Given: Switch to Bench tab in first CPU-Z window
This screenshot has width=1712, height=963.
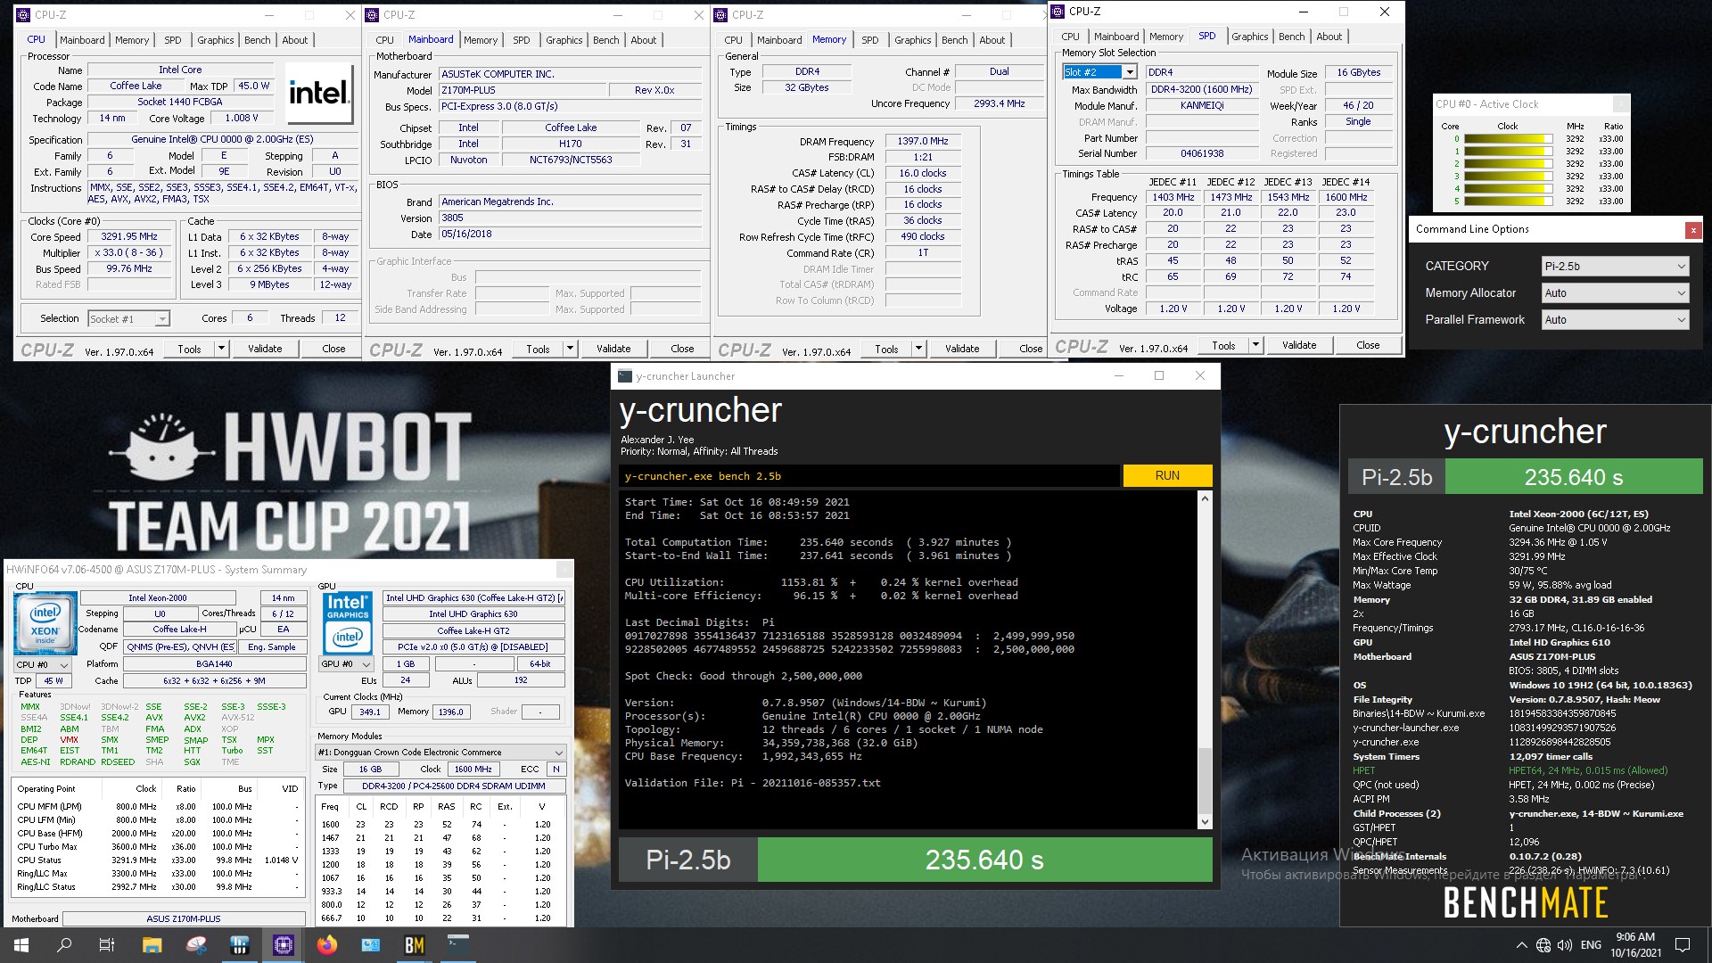Looking at the screenshot, I should coord(257,40).
